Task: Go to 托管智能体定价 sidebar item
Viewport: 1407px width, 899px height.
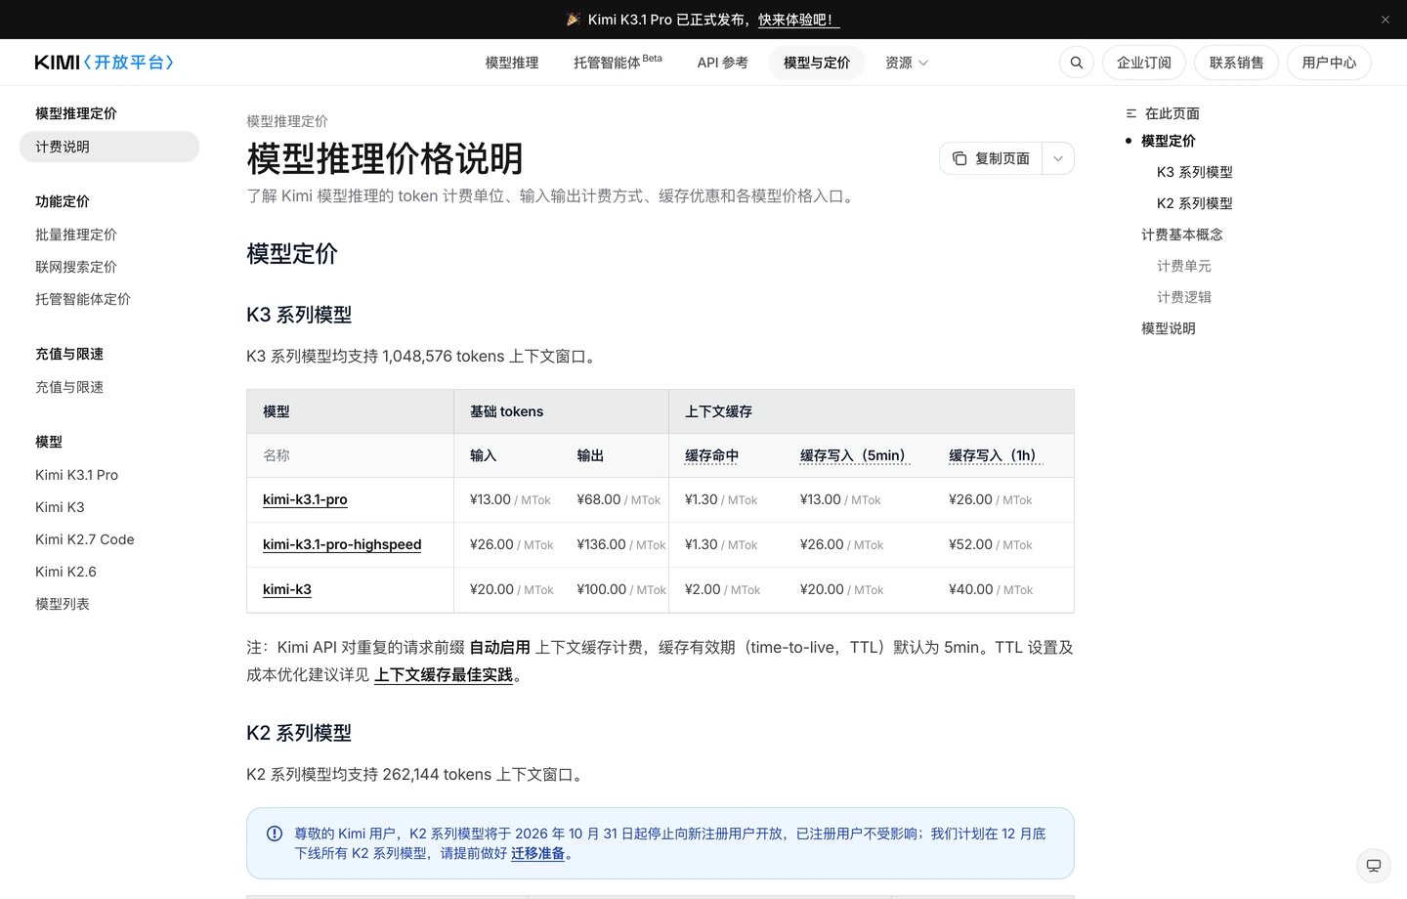Action: [x=83, y=299]
